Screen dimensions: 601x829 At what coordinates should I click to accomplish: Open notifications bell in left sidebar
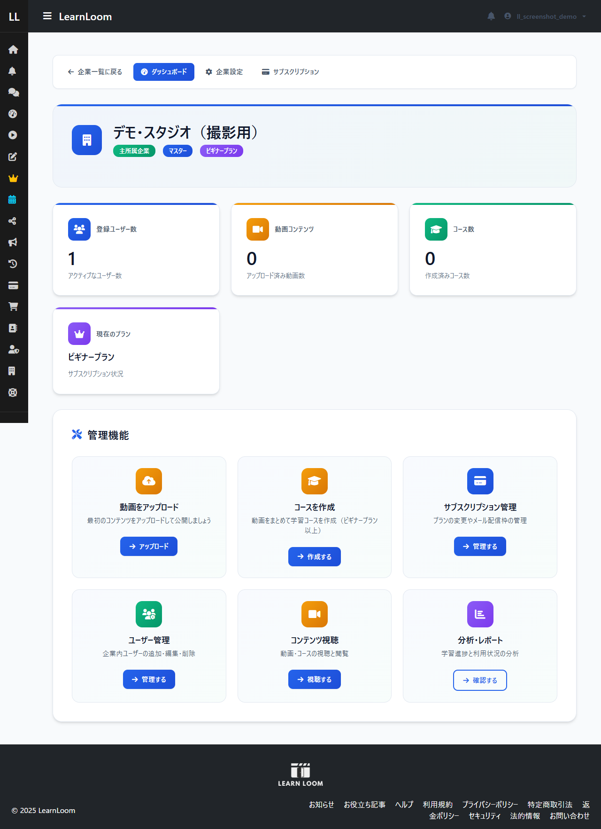tap(12, 71)
